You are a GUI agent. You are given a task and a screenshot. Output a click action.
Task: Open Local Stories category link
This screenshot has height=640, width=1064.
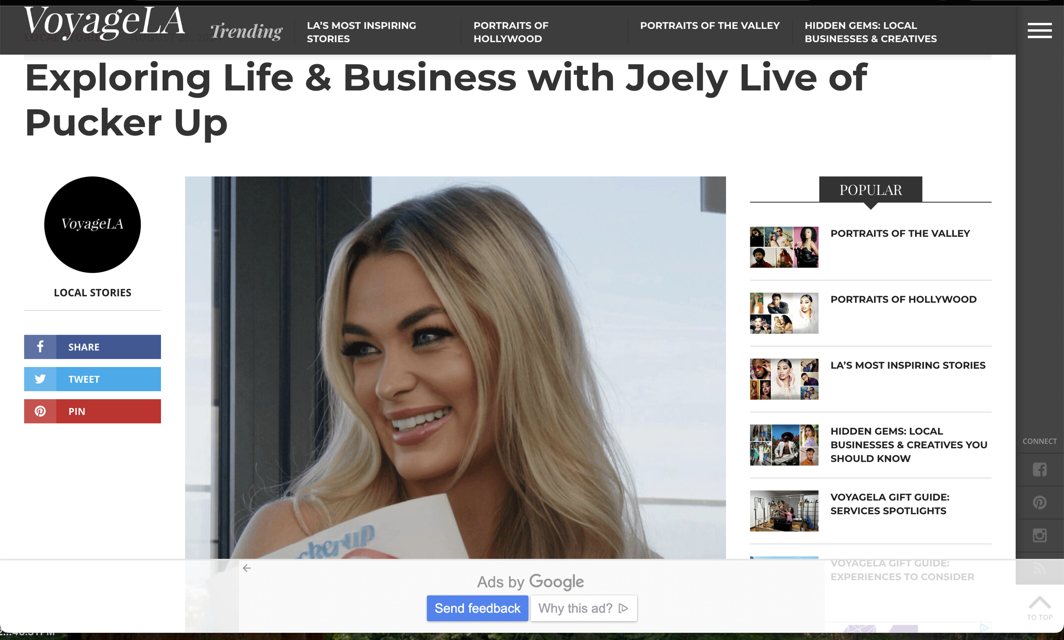click(x=92, y=293)
